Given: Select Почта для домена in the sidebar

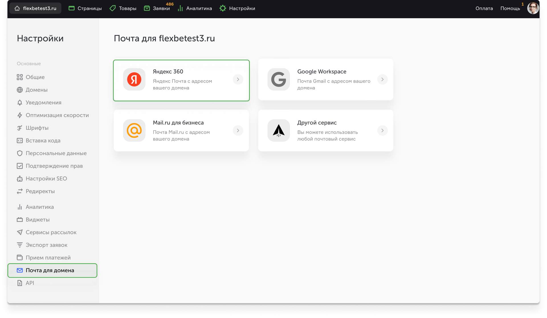Looking at the screenshot, I should [x=50, y=270].
